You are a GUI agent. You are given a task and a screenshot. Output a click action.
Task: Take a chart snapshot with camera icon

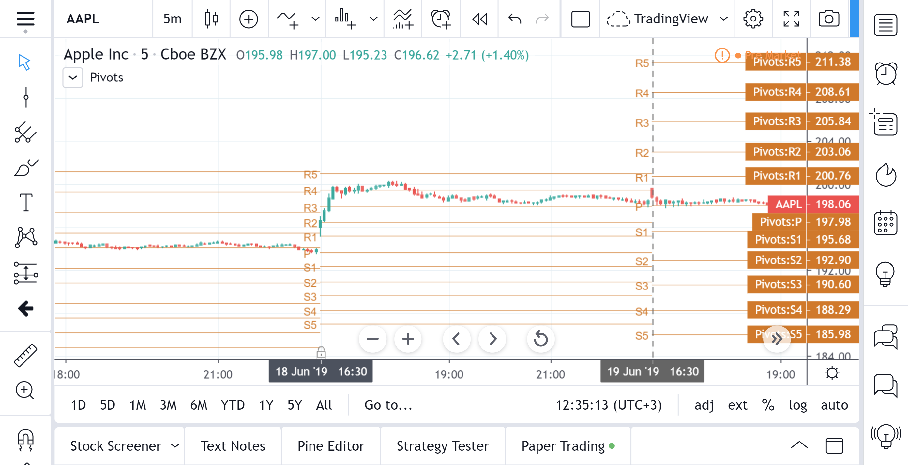[829, 19]
